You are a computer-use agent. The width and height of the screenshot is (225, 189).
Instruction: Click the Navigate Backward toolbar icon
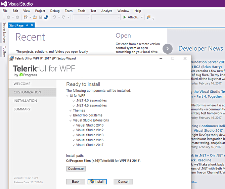coord(8,17)
